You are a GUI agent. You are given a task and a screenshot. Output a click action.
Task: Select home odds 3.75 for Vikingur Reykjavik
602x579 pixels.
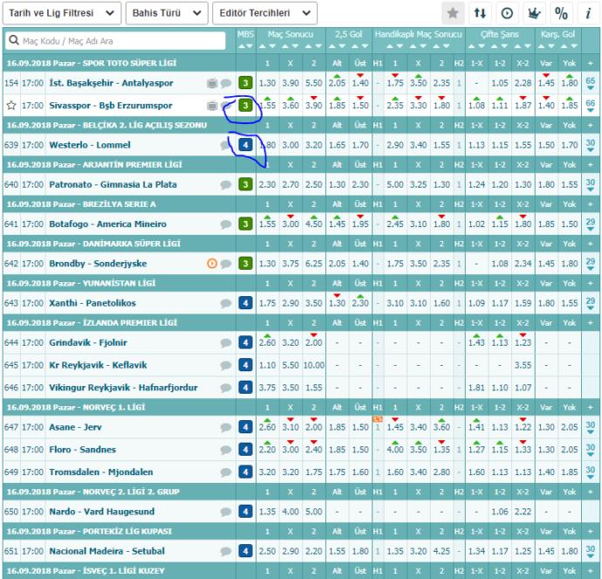[267, 388]
